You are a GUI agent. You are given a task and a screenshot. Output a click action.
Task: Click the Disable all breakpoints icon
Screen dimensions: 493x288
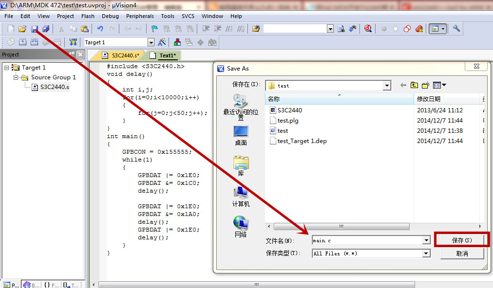[x=407, y=29]
